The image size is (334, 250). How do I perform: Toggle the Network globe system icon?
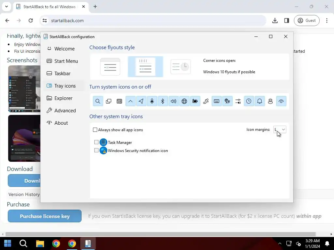coord(184,101)
